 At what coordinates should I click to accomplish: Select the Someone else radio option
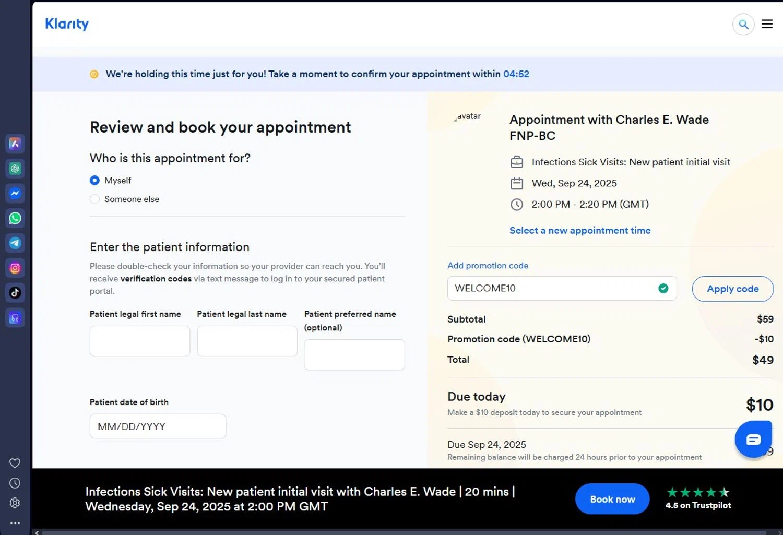94,199
